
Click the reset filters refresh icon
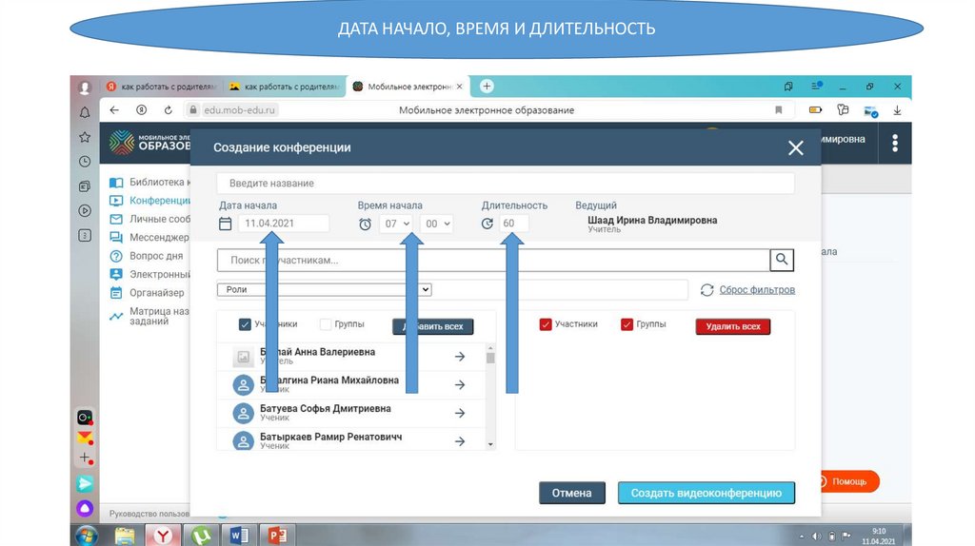coord(707,290)
